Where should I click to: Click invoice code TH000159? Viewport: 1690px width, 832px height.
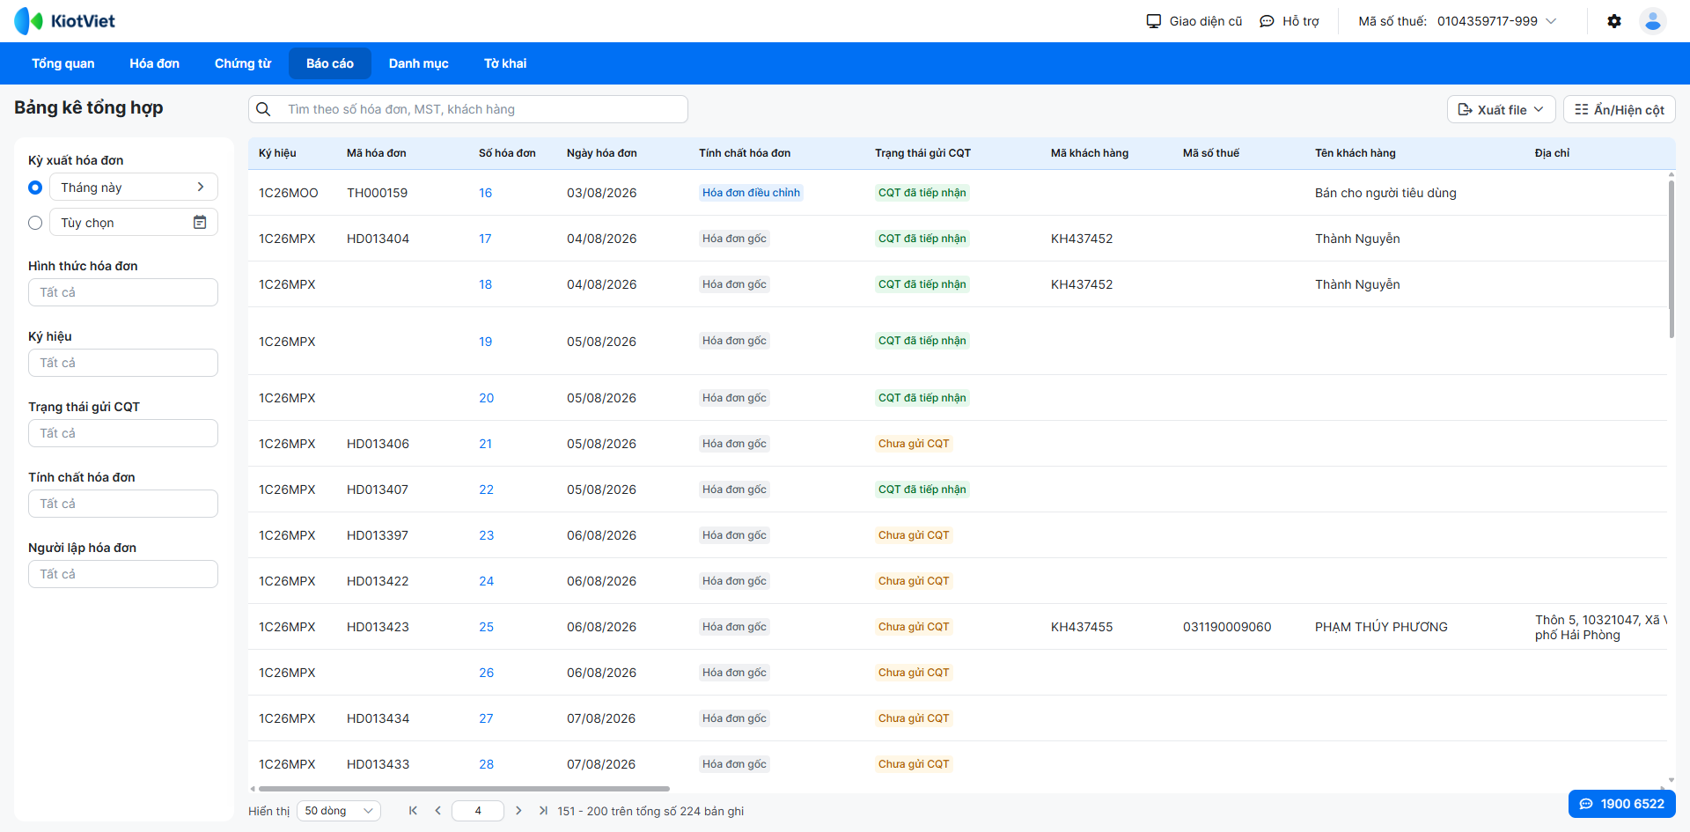click(377, 193)
